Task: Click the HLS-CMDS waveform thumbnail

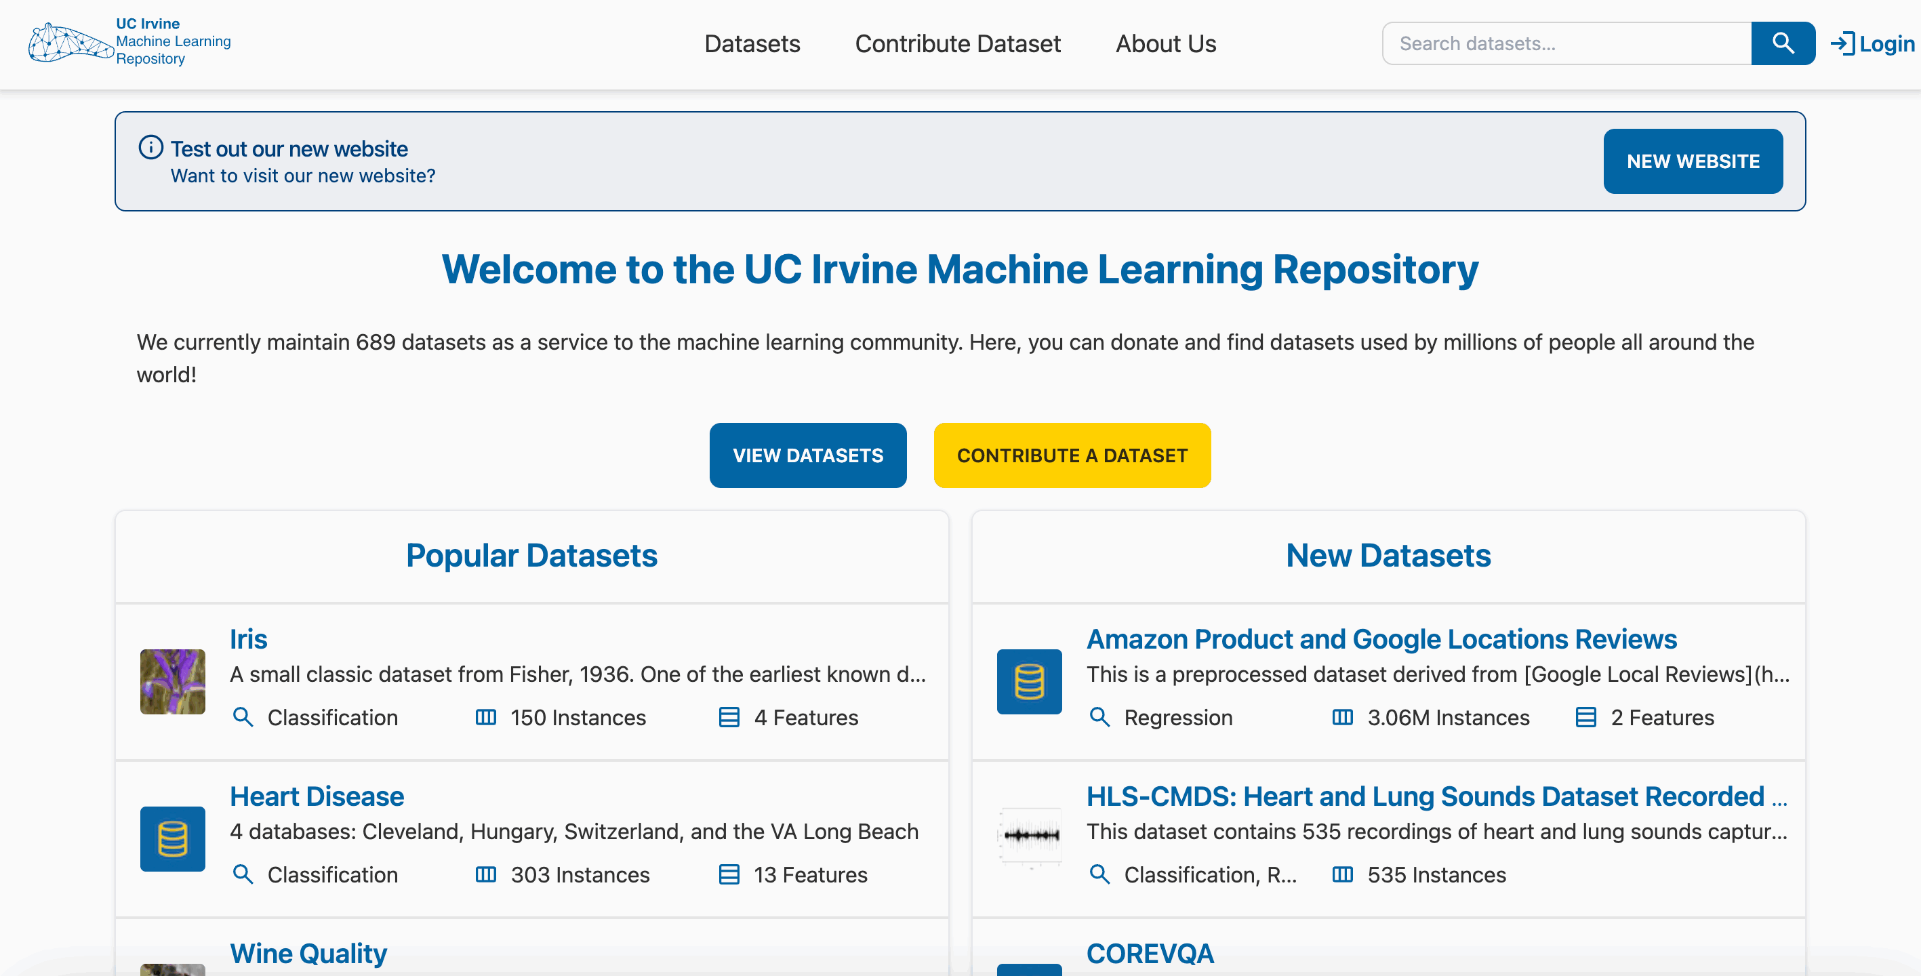Action: coord(1029,839)
